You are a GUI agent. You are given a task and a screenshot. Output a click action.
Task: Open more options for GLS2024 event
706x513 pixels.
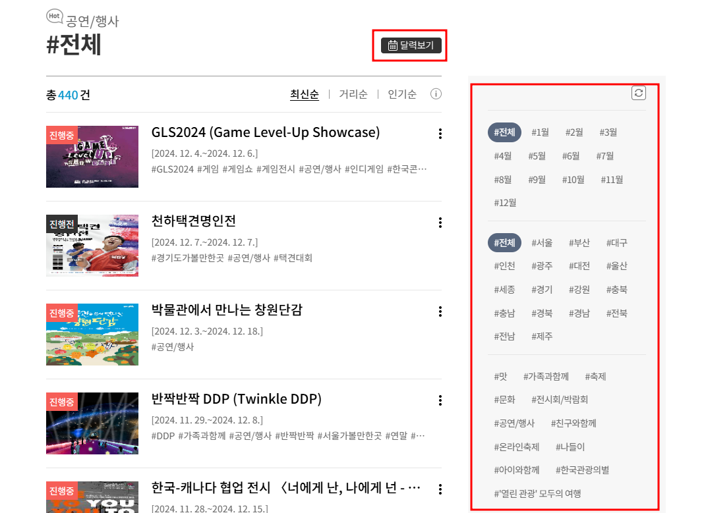[440, 134]
